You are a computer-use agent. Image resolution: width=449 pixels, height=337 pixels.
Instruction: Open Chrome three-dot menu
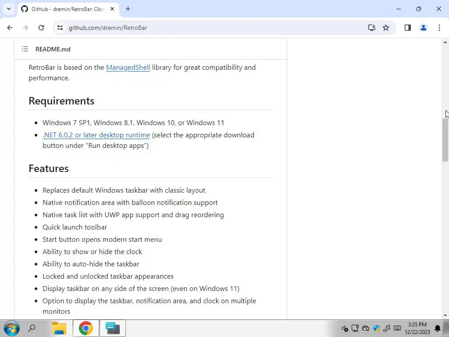click(439, 28)
